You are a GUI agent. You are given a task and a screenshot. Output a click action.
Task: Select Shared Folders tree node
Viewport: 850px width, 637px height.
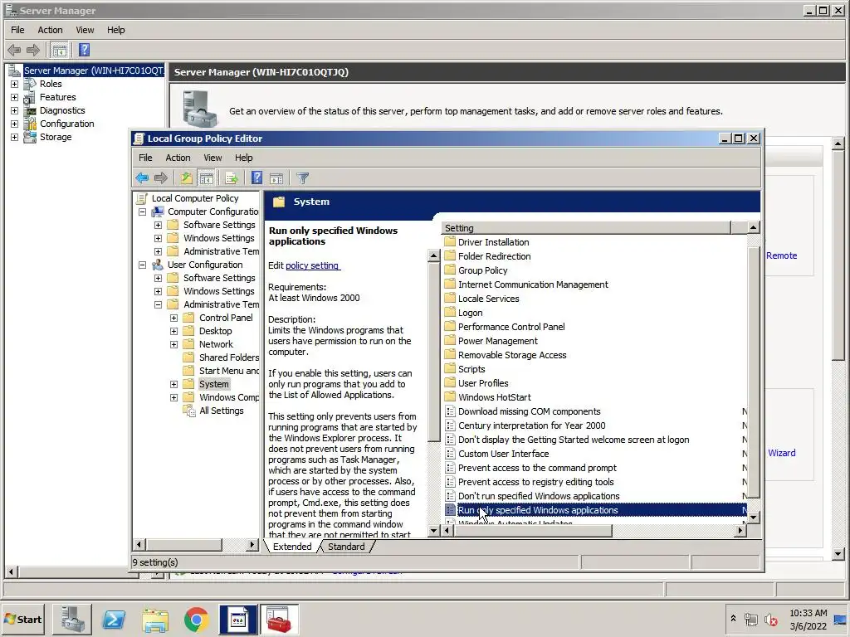[x=229, y=357]
